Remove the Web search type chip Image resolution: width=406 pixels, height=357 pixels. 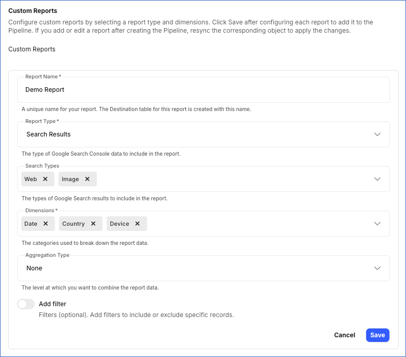click(x=45, y=179)
